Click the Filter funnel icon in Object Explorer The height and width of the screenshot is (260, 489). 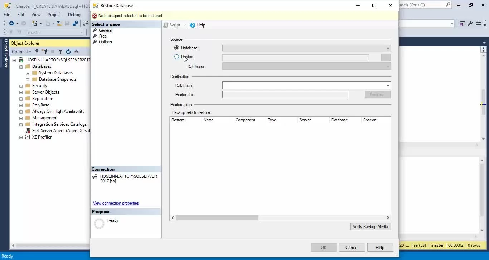click(x=60, y=52)
